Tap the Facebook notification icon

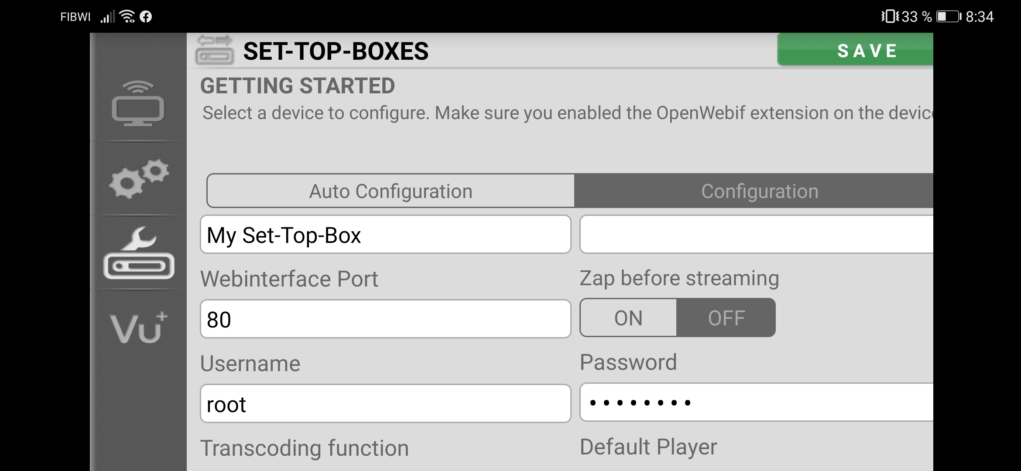(x=146, y=17)
